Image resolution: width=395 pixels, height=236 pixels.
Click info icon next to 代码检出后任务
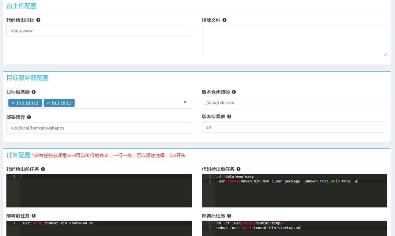(238, 169)
